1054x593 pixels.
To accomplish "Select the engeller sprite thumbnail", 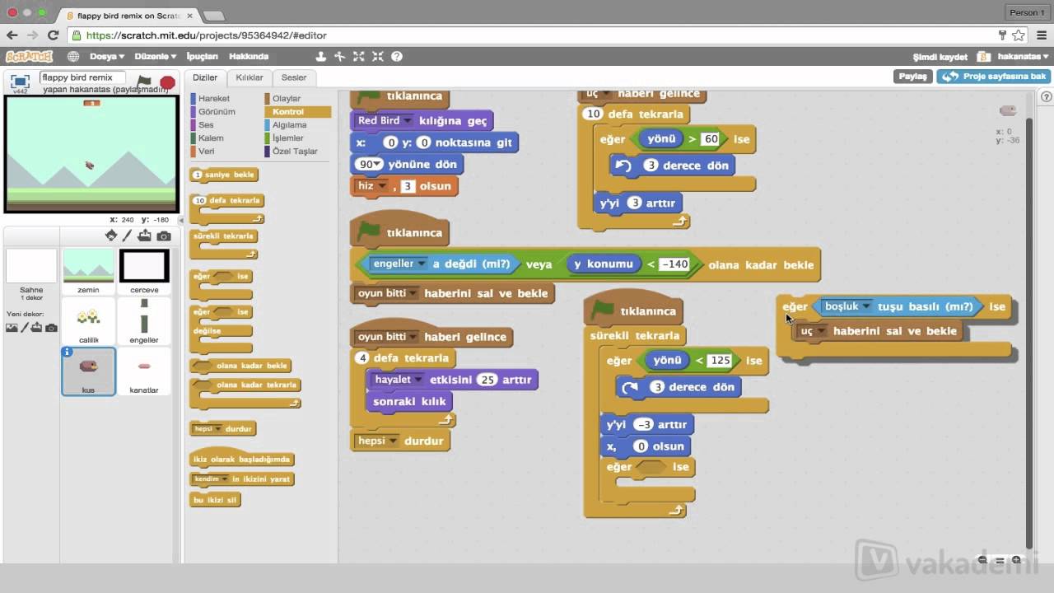I will (x=144, y=323).
